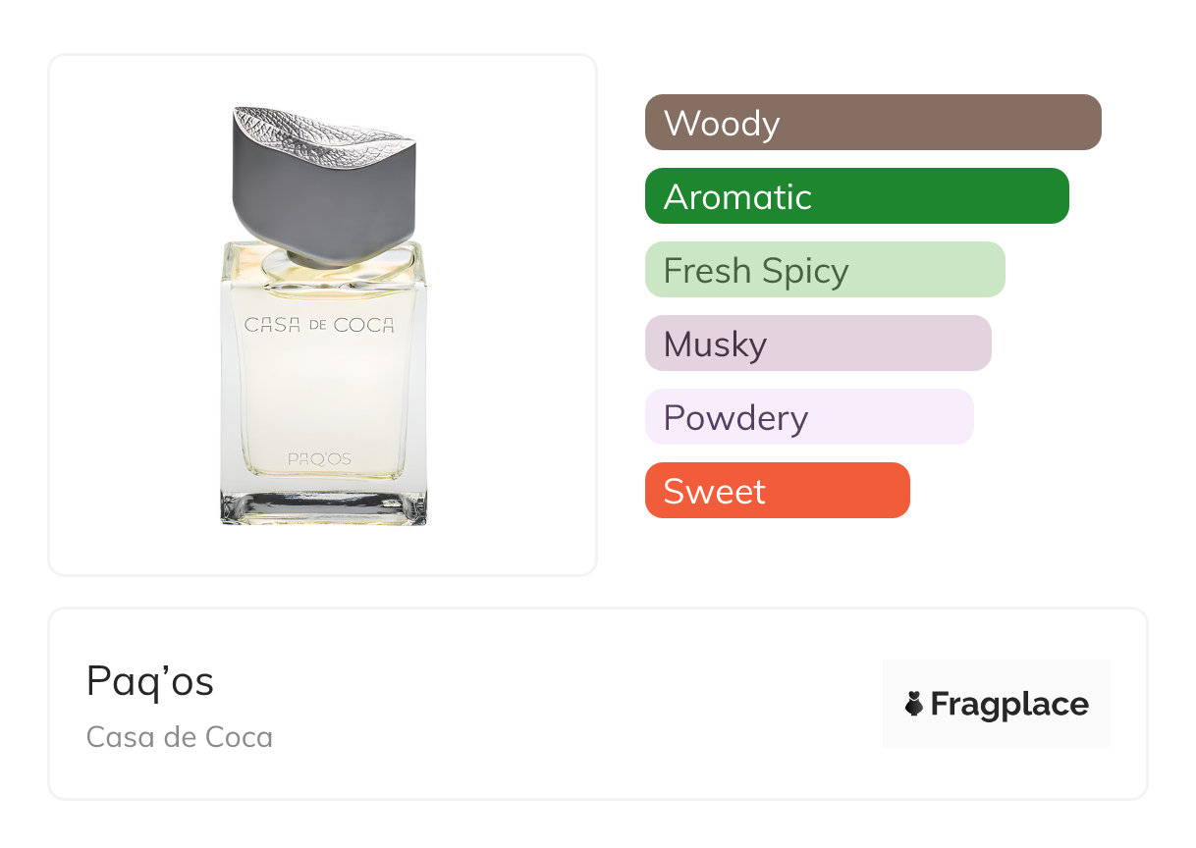1196x848 pixels.
Task: Choose the light green Fresh Spicy bar
Action: pyautogui.click(x=825, y=270)
